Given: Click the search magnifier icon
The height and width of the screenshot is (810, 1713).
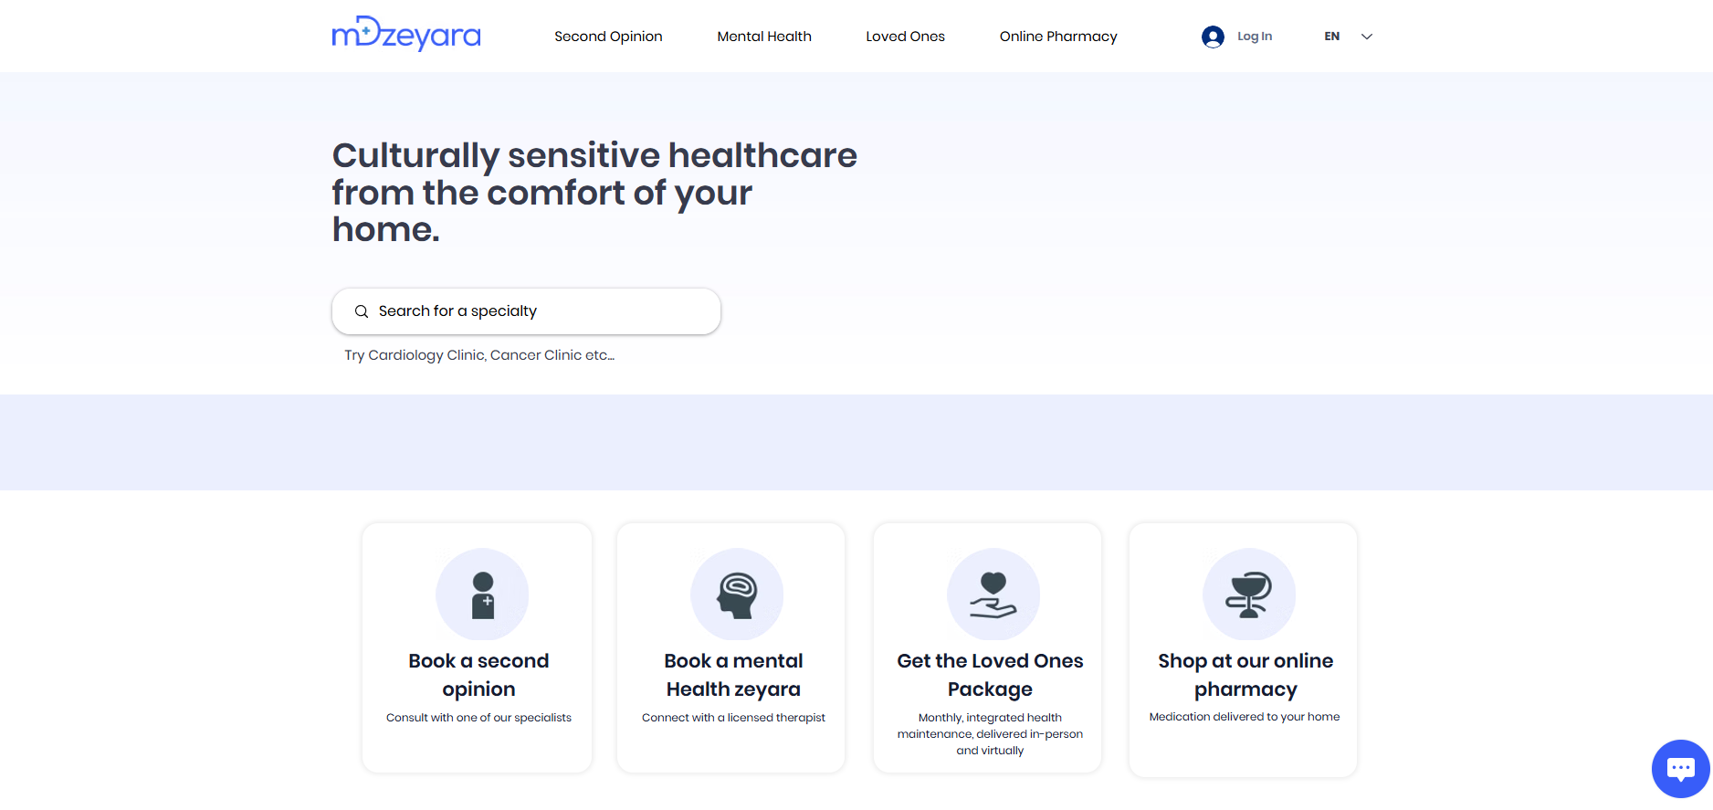Looking at the screenshot, I should click(362, 311).
